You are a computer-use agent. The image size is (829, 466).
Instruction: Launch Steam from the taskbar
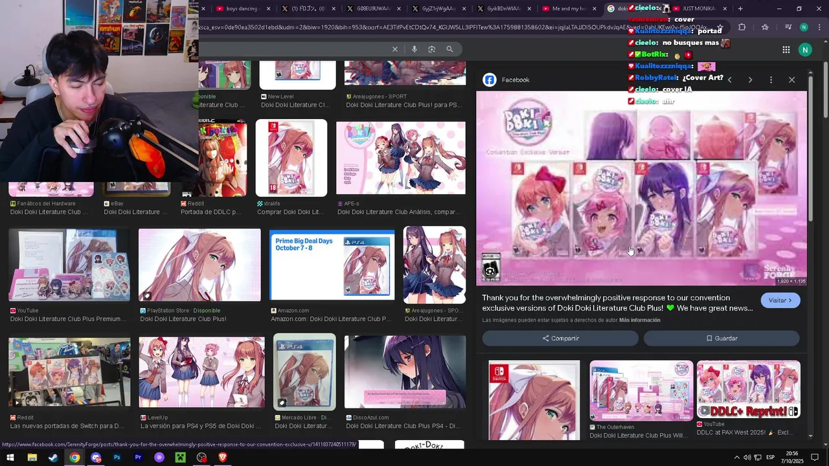53,458
